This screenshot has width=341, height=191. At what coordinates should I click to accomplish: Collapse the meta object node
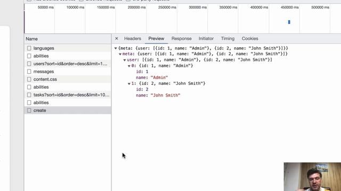click(x=120, y=54)
